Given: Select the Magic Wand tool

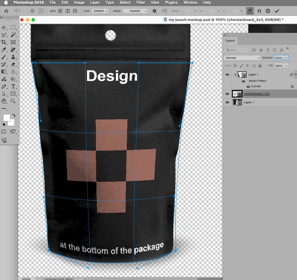Looking at the screenshot, I should coord(13,35).
